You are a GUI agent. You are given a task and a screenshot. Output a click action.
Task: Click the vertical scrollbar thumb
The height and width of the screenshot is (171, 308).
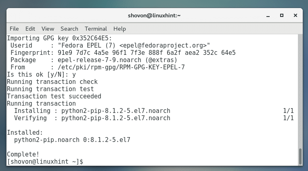[300, 155]
